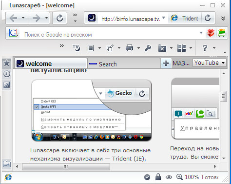Switch to the Search tab
Viewport: 231px width, 184px height.
(124, 64)
